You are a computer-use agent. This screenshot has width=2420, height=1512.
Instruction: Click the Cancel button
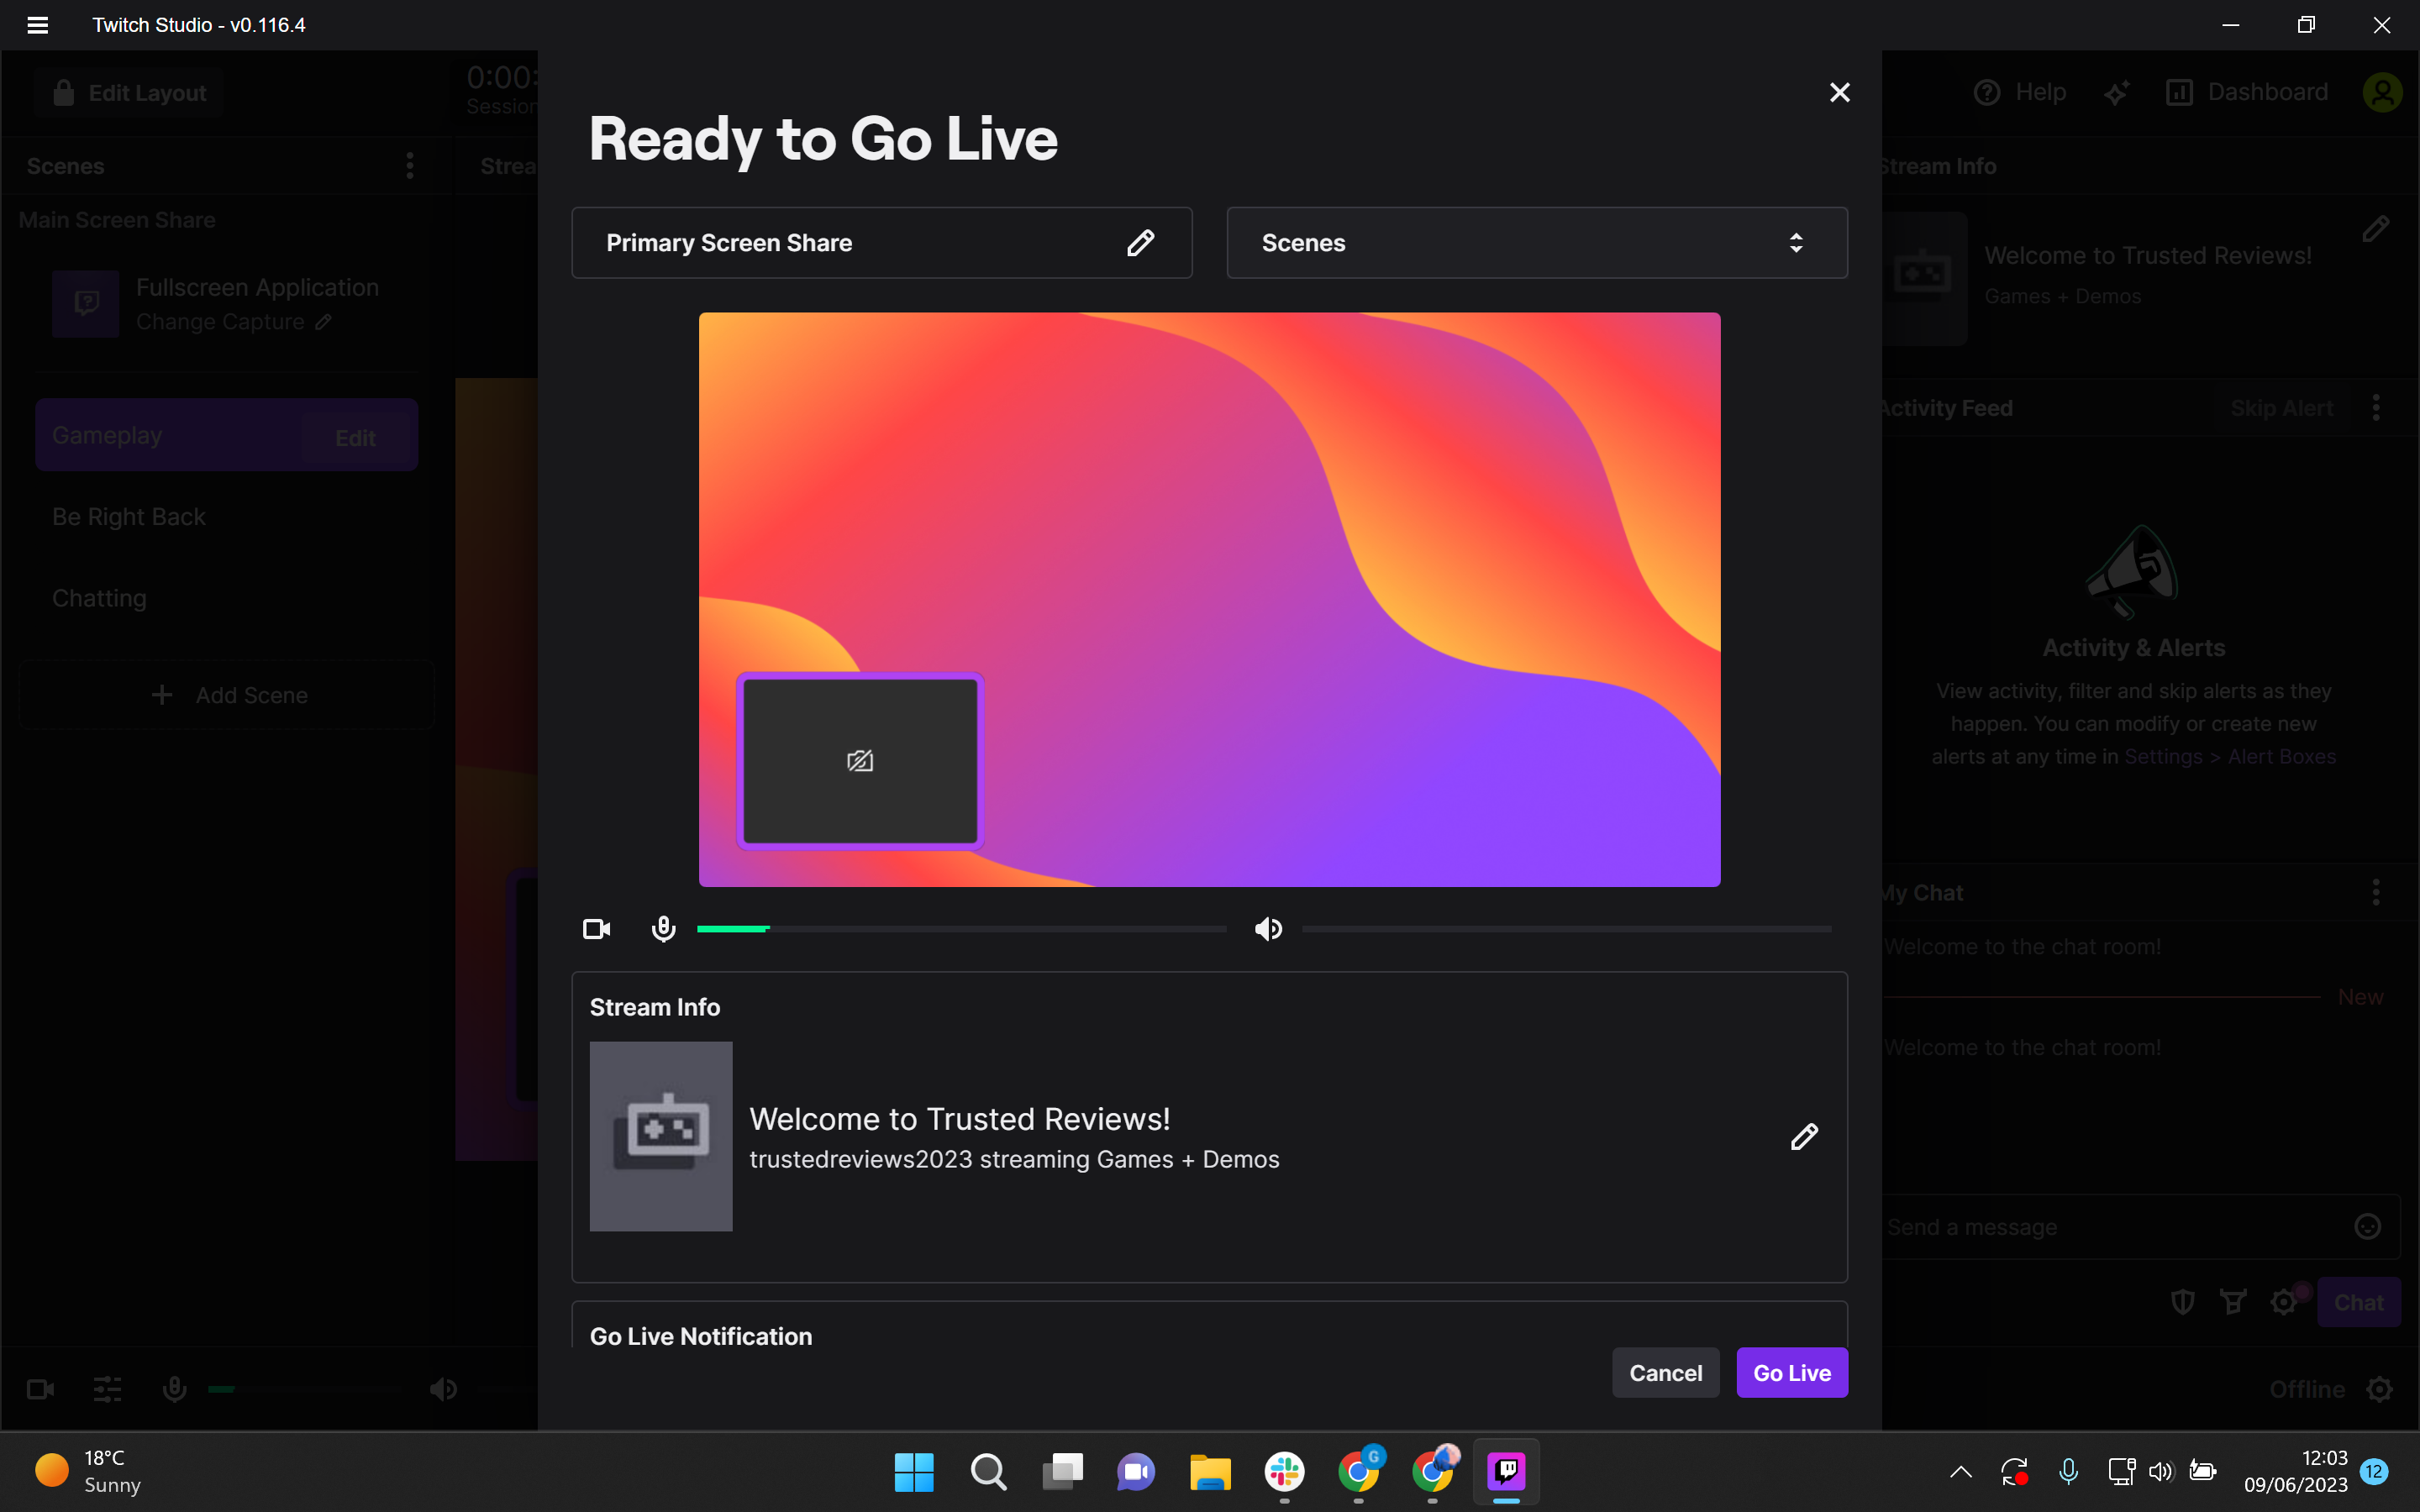1665,1373
